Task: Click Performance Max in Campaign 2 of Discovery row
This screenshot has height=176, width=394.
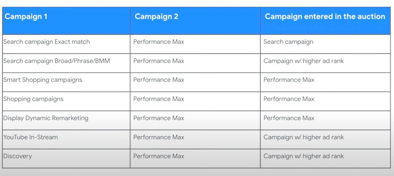Action: pyautogui.click(x=159, y=156)
